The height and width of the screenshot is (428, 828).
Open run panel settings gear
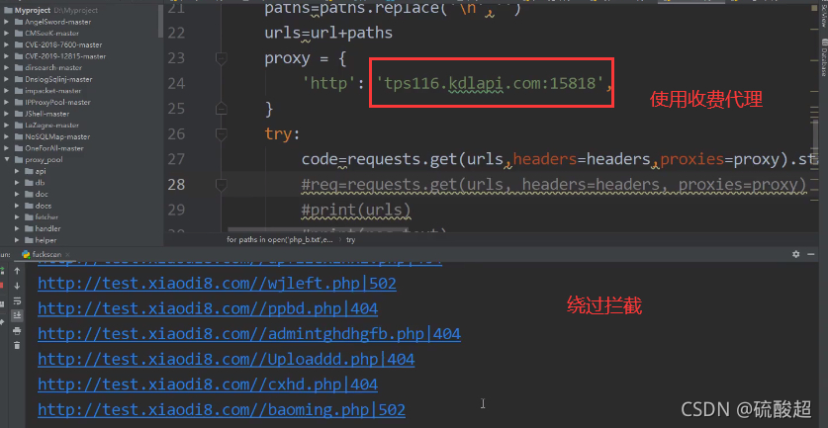[x=795, y=254]
